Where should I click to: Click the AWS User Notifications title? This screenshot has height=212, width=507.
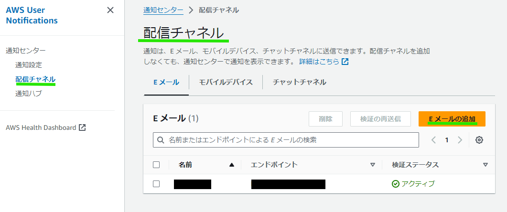coord(32,15)
